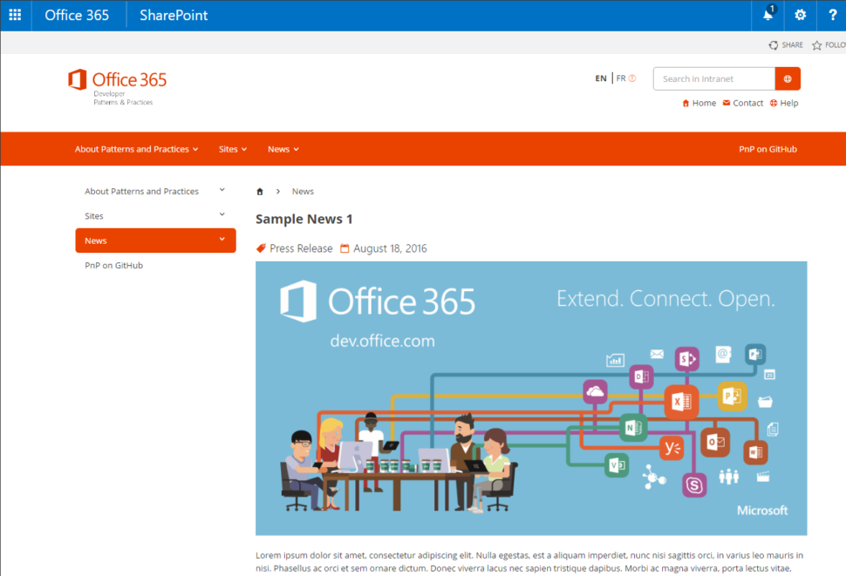The width and height of the screenshot is (846, 576).
Task: Select the highlighted News sidebar item
Action: (155, 241)
